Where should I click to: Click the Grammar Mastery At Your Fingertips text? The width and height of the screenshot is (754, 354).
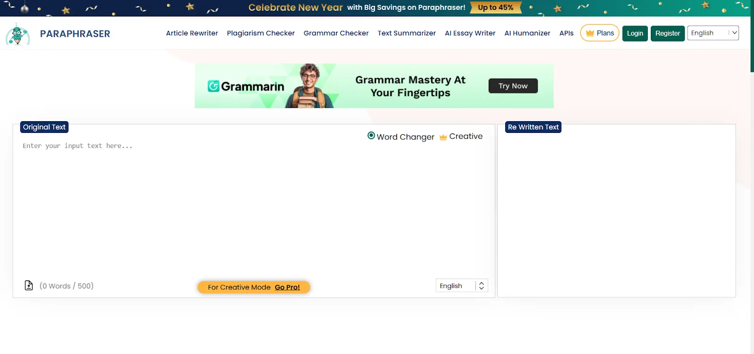tap(410, 86)
